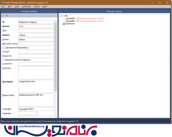This screenshot has width=172, height=137.
Task: Click the Version input field
Action: click(x=36, y=26)
